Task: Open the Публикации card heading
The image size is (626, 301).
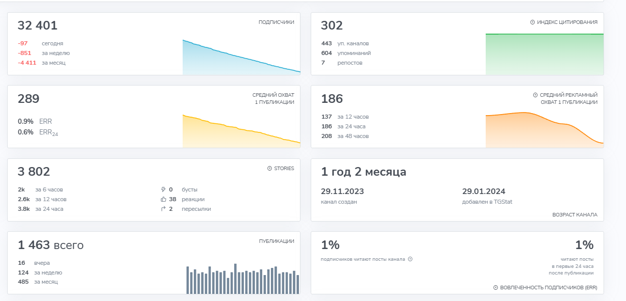Action: point(276,241)
